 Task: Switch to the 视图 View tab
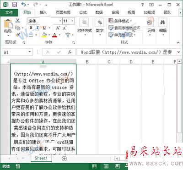click(131, 12)
